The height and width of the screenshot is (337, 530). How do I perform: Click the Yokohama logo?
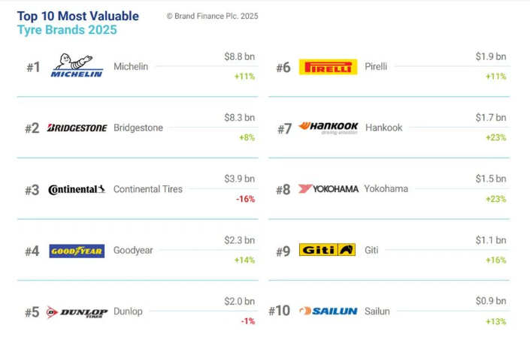[x=328, y=189]
